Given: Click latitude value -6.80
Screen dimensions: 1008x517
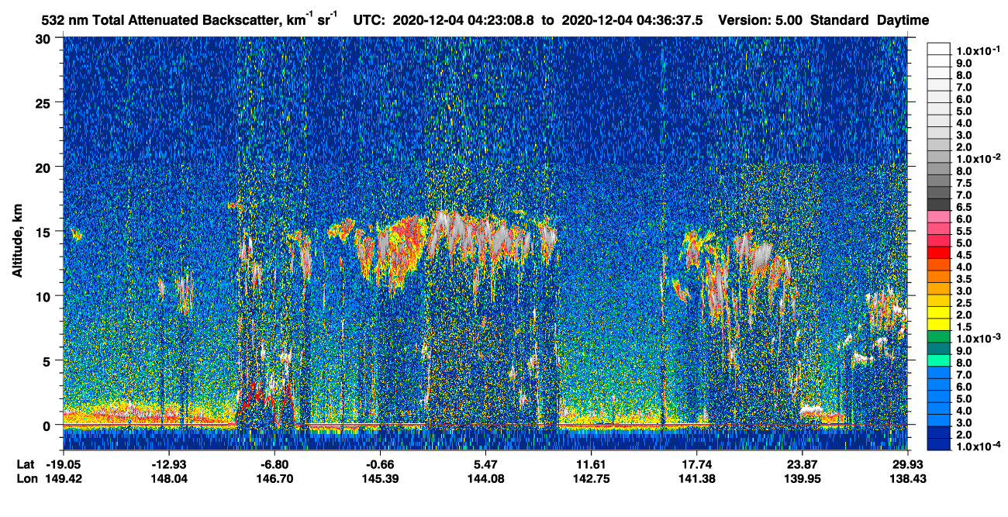Looking at the screenshot, I should 275,464.
